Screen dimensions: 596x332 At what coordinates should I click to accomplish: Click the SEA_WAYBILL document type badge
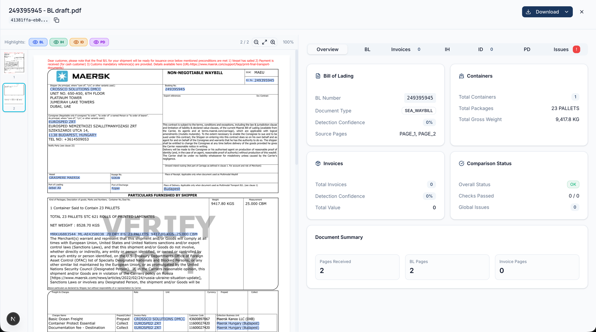[419, 111]
